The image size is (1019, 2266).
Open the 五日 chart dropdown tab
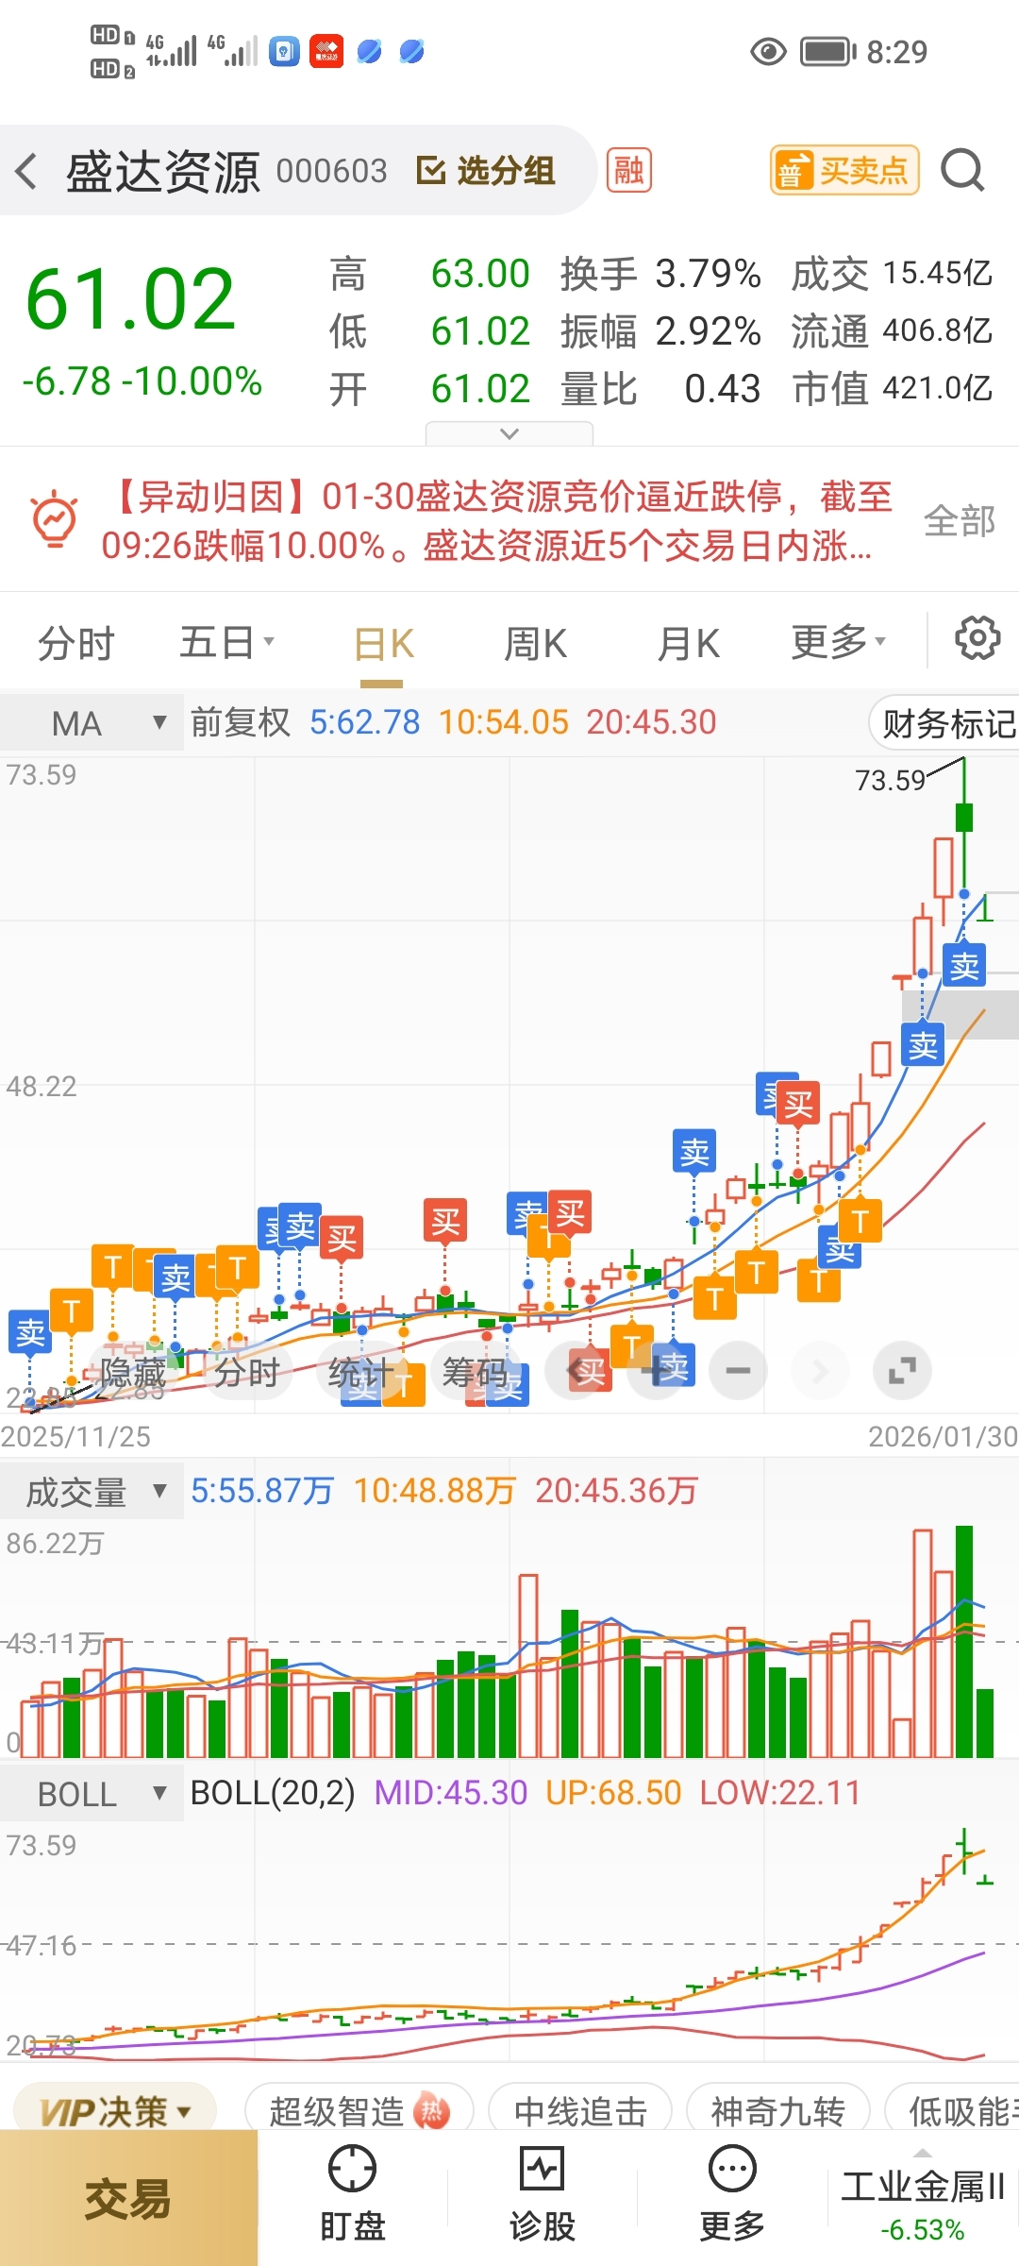coord(226,643)
